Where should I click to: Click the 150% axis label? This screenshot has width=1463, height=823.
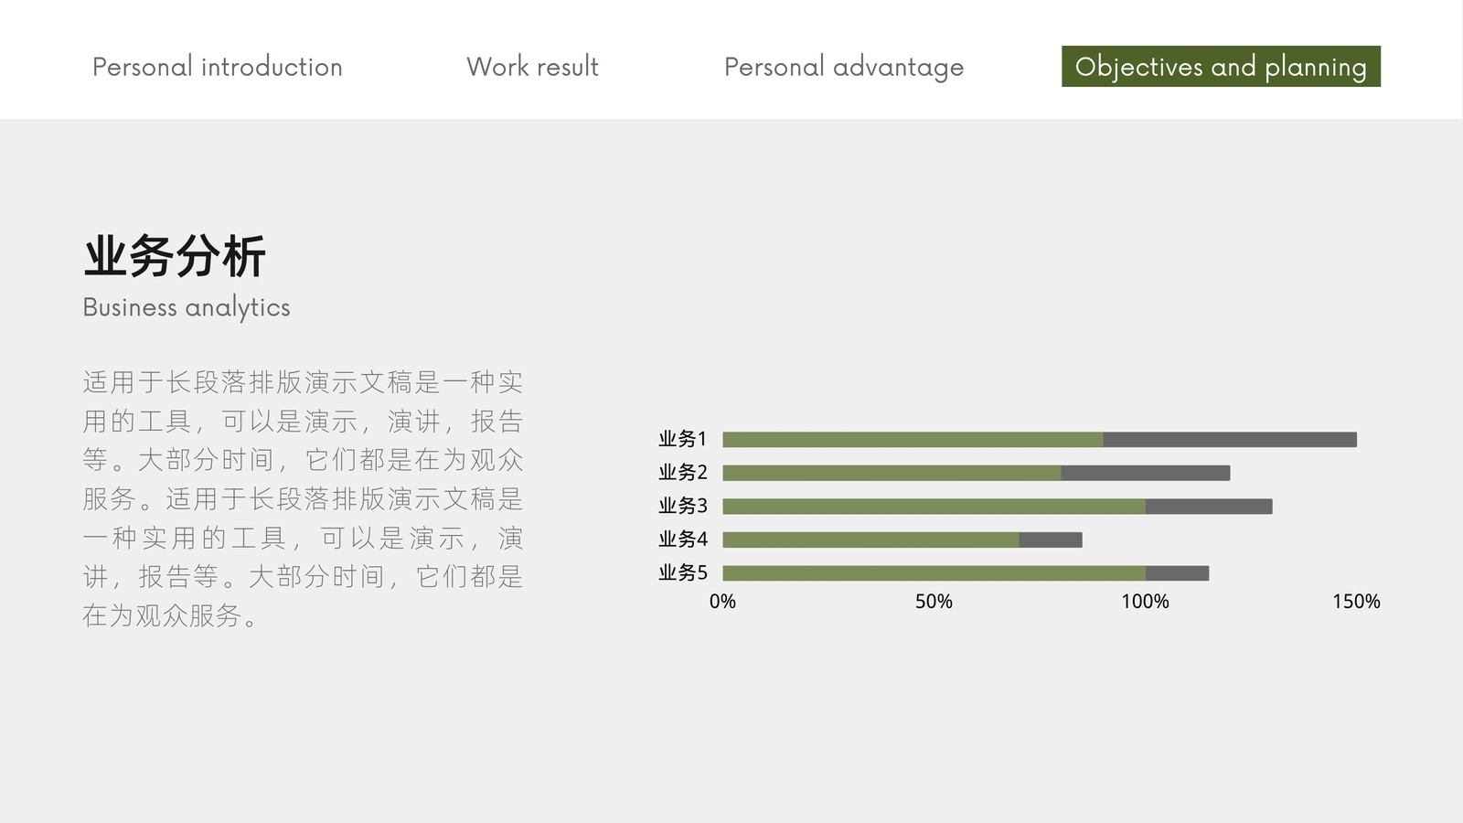[1356, 602]
